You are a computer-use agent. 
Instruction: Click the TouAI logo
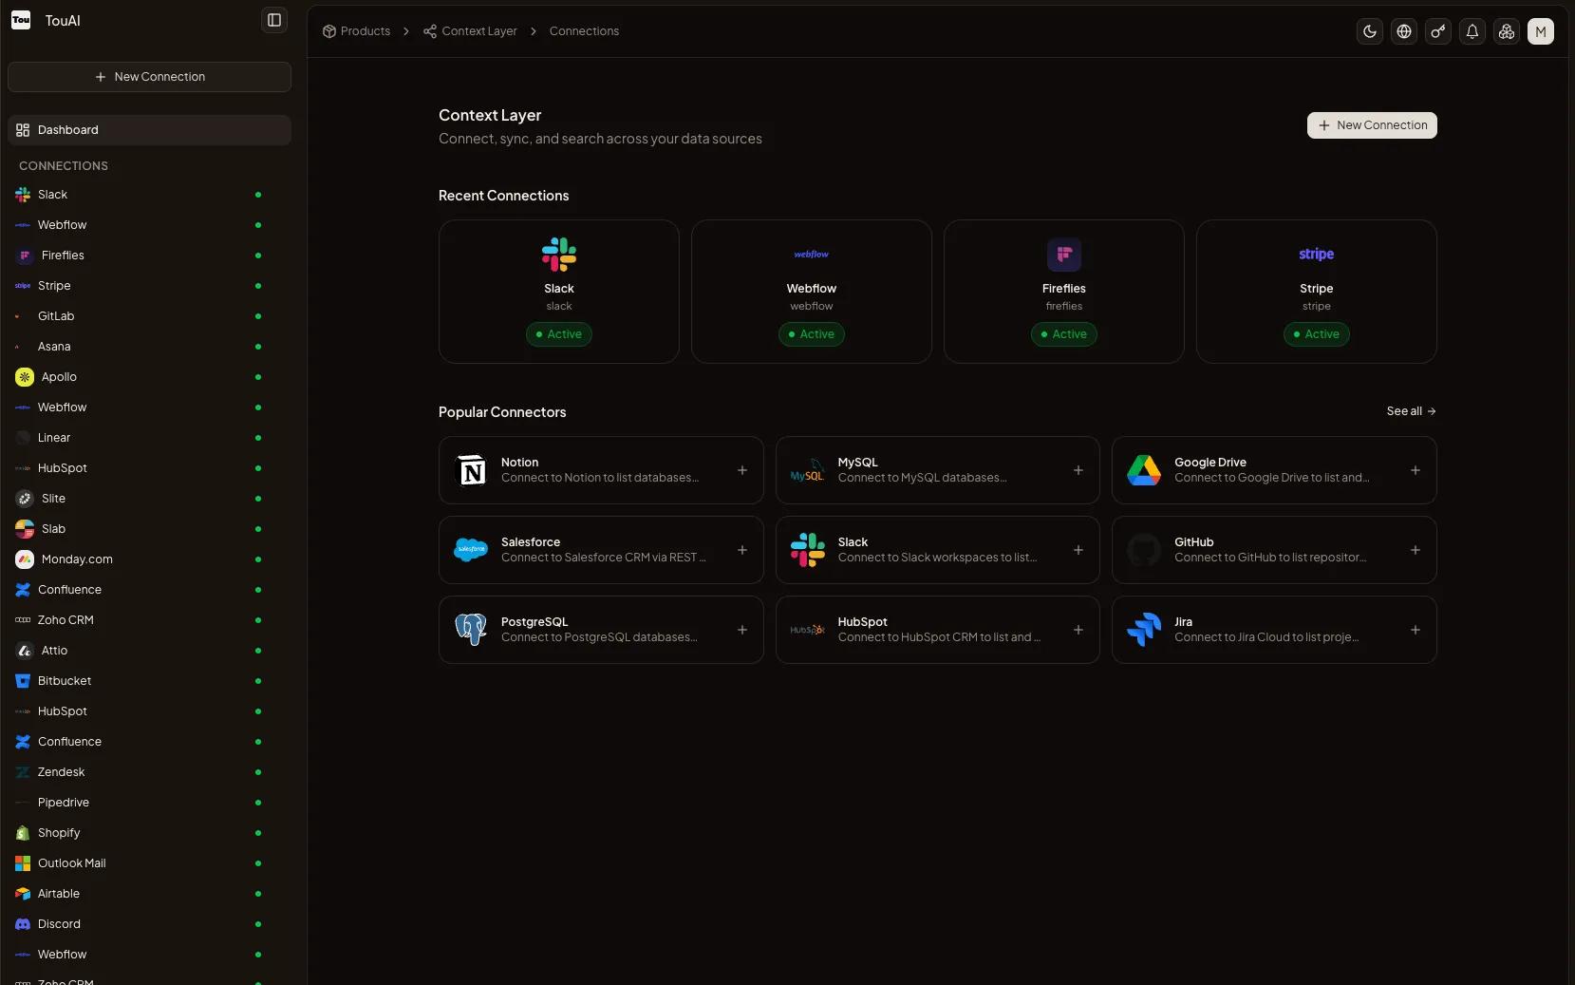tap(21, 20)
